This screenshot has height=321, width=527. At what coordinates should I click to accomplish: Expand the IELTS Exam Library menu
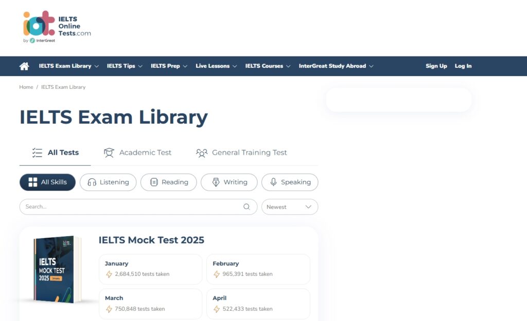click(x=68, y=66)
